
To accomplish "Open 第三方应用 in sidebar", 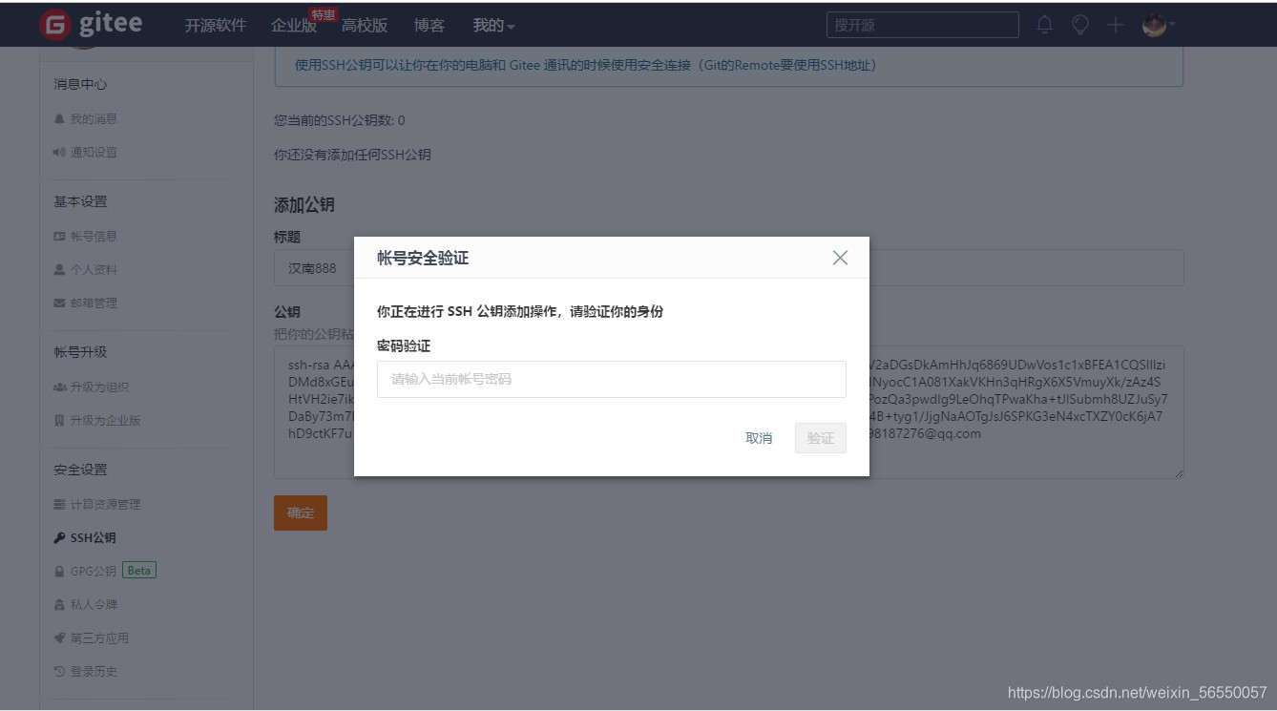I will (99, 638).
